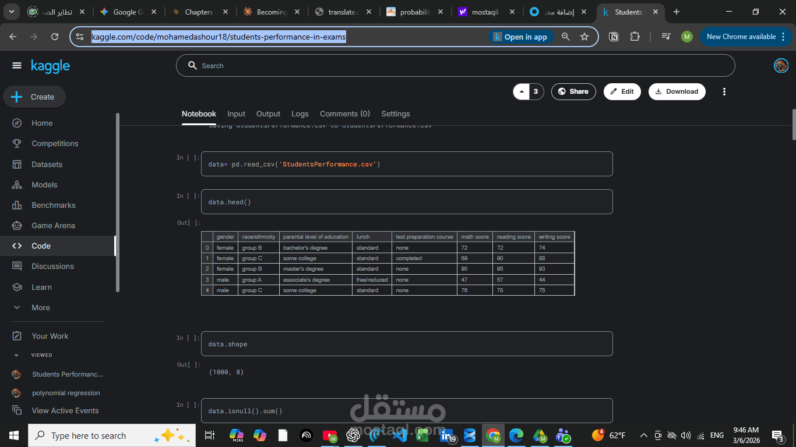Viewport: 796px width, 447px height.
Task: Open Benchmarks in the sidebar
Action: tap(53, 205)
